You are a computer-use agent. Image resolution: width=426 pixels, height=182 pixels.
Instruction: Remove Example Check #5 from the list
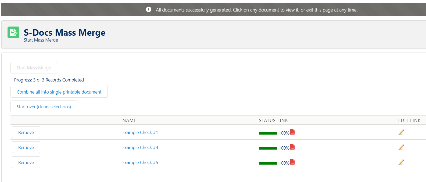point(26,162)
